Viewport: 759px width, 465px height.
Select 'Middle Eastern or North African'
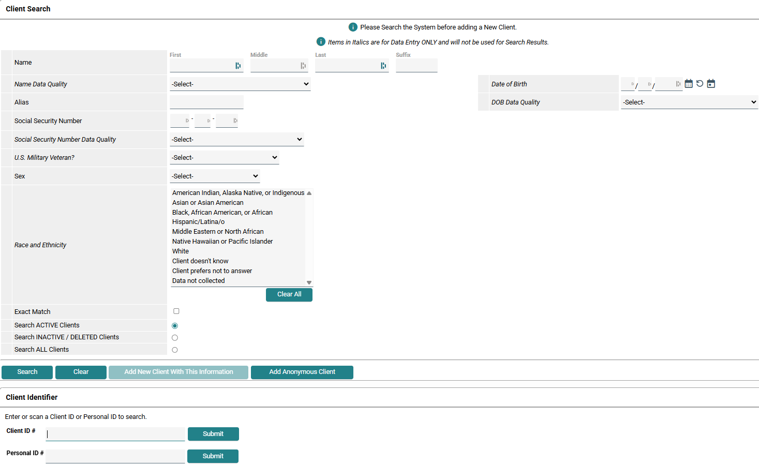click(238, 232)
